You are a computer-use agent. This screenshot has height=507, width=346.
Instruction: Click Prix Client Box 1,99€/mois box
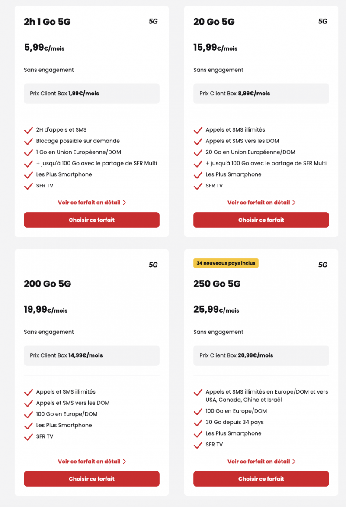click(x=92, y=94)
